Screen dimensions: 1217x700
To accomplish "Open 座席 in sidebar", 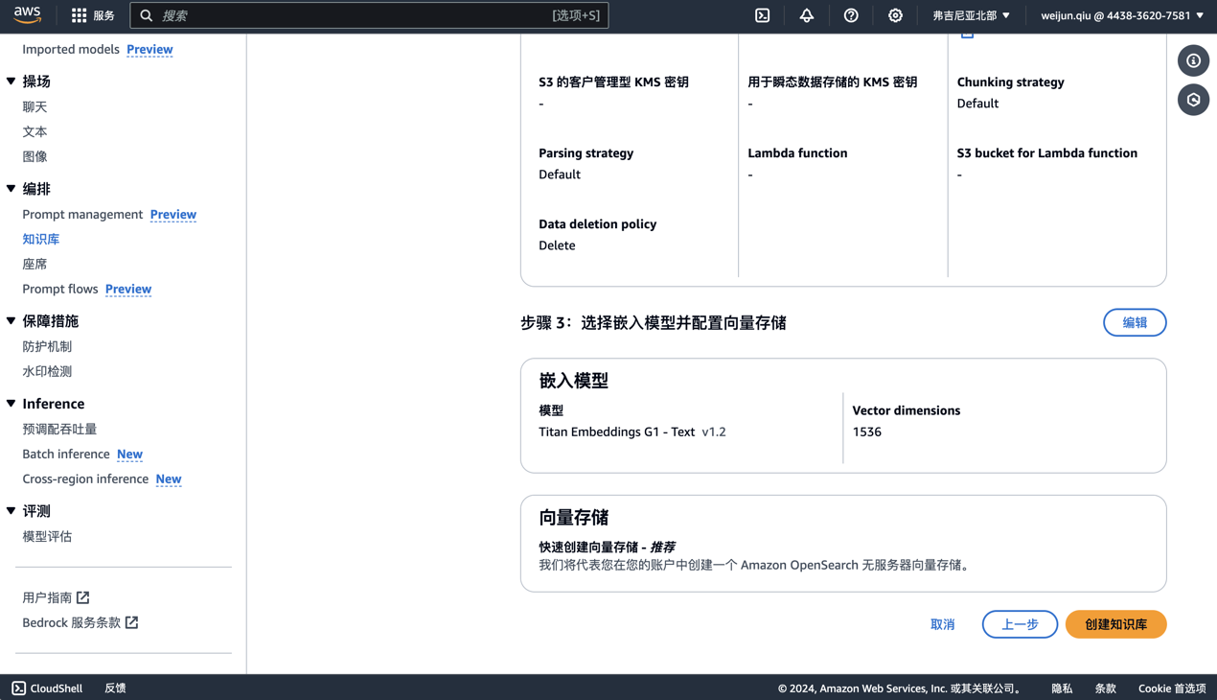I will (34, 264).
